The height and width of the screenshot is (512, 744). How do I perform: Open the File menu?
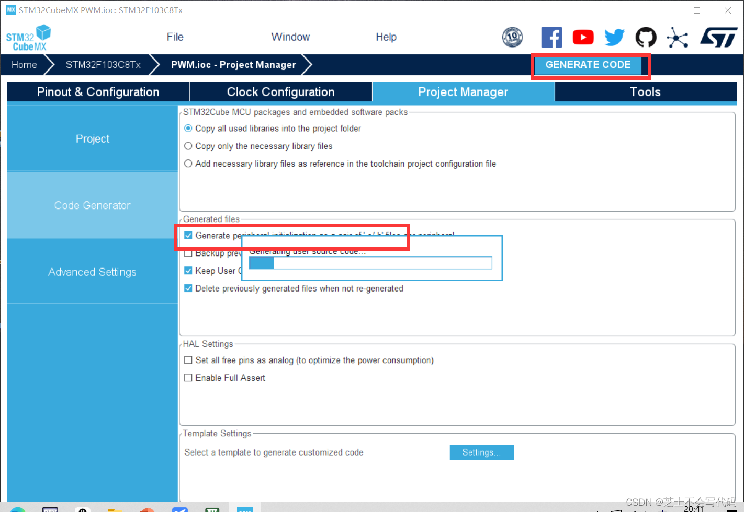175,37
